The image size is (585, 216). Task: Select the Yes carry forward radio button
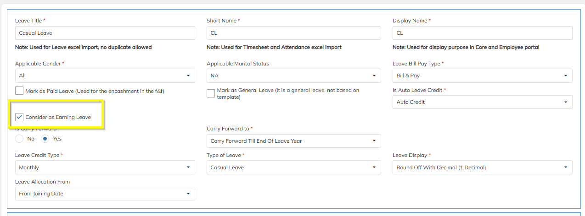tap(45, 138)
